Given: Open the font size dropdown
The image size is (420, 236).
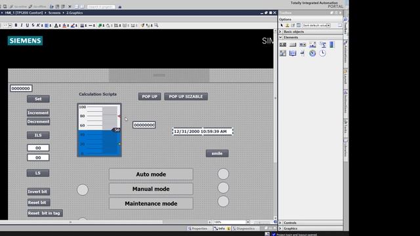Looking at the screenshot, I should click(x=10, y=25).
